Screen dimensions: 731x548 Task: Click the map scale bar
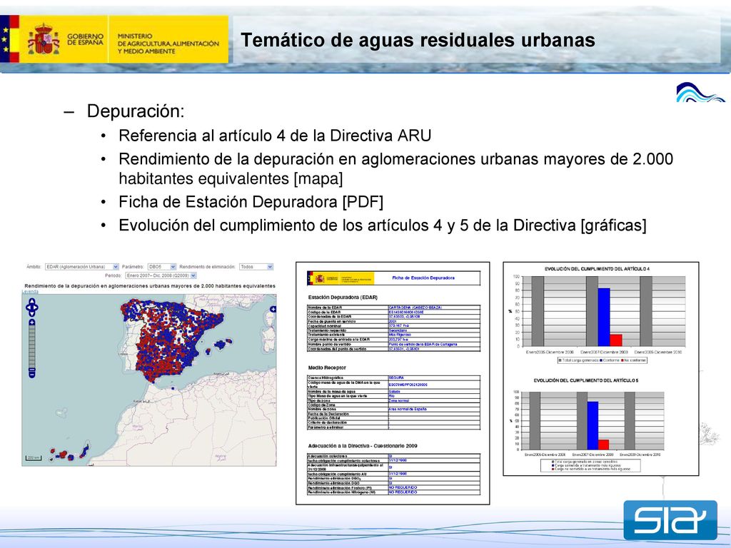34,458
